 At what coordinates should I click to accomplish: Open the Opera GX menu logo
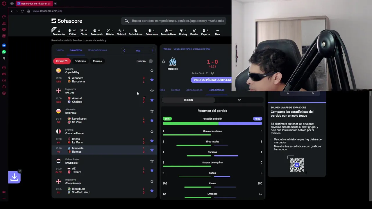(x=4, y=3)
